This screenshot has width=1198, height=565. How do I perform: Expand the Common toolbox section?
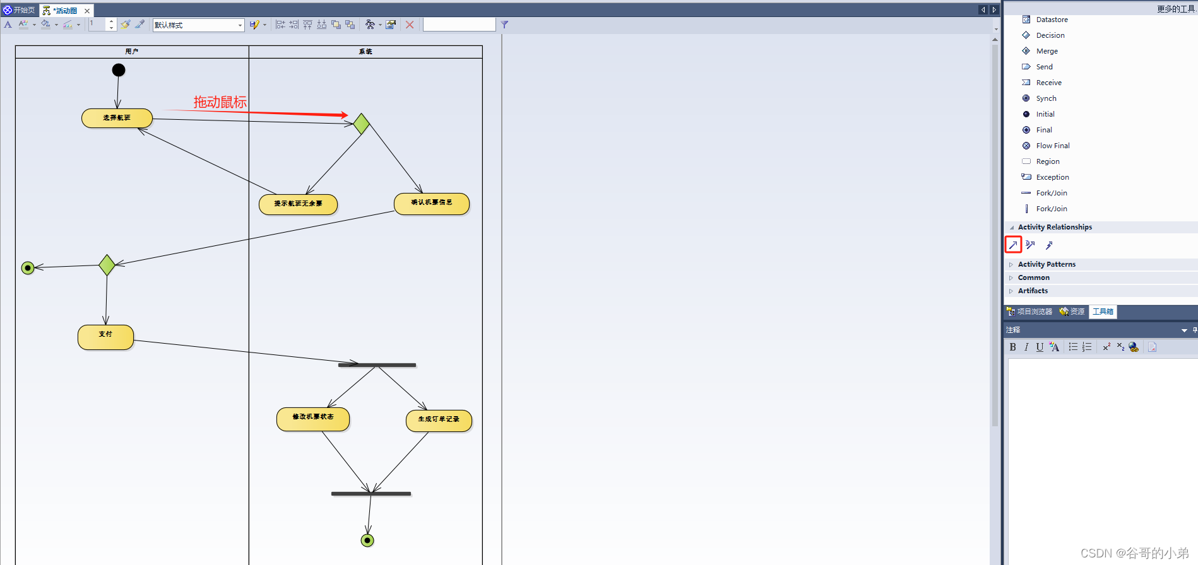pyautogui.click(x=1011, y=278)
